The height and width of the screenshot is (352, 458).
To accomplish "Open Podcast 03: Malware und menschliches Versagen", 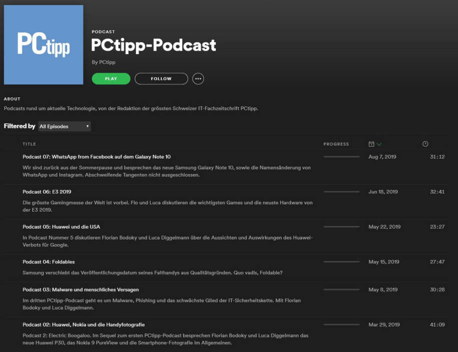I will click(x=81, y=290).
